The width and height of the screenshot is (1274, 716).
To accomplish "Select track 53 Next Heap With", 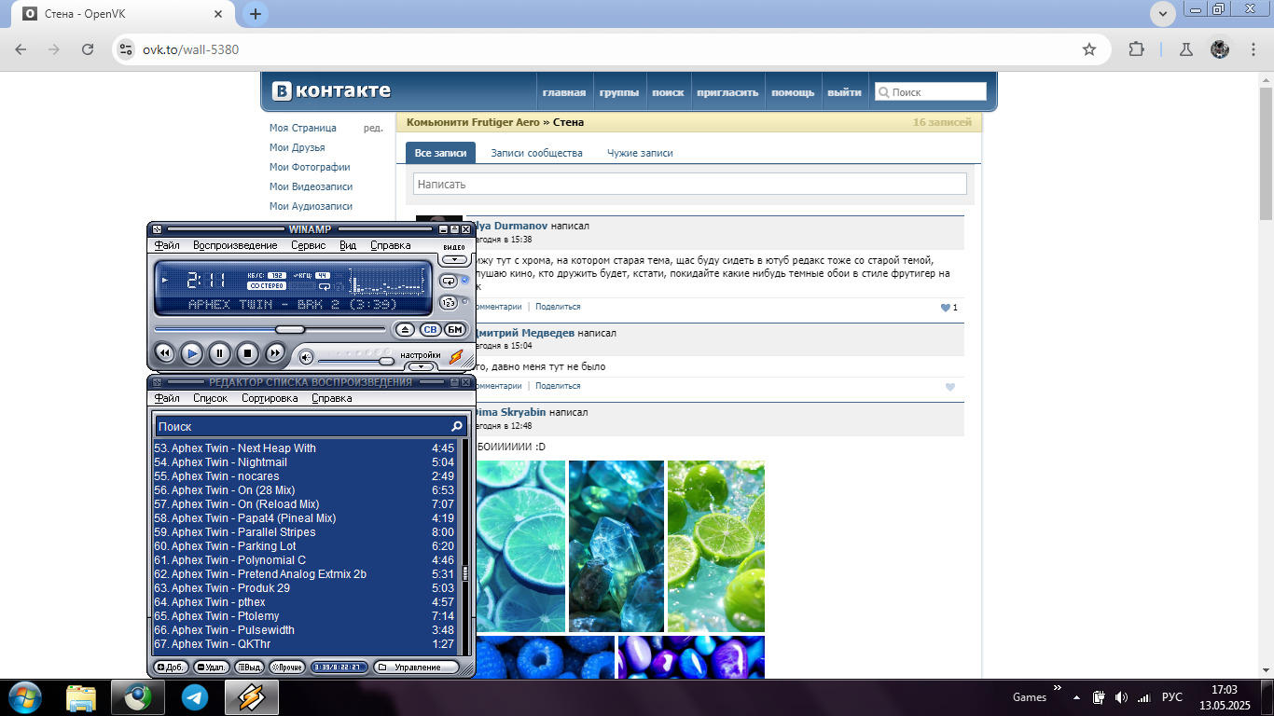I will (x=304, y=448).
